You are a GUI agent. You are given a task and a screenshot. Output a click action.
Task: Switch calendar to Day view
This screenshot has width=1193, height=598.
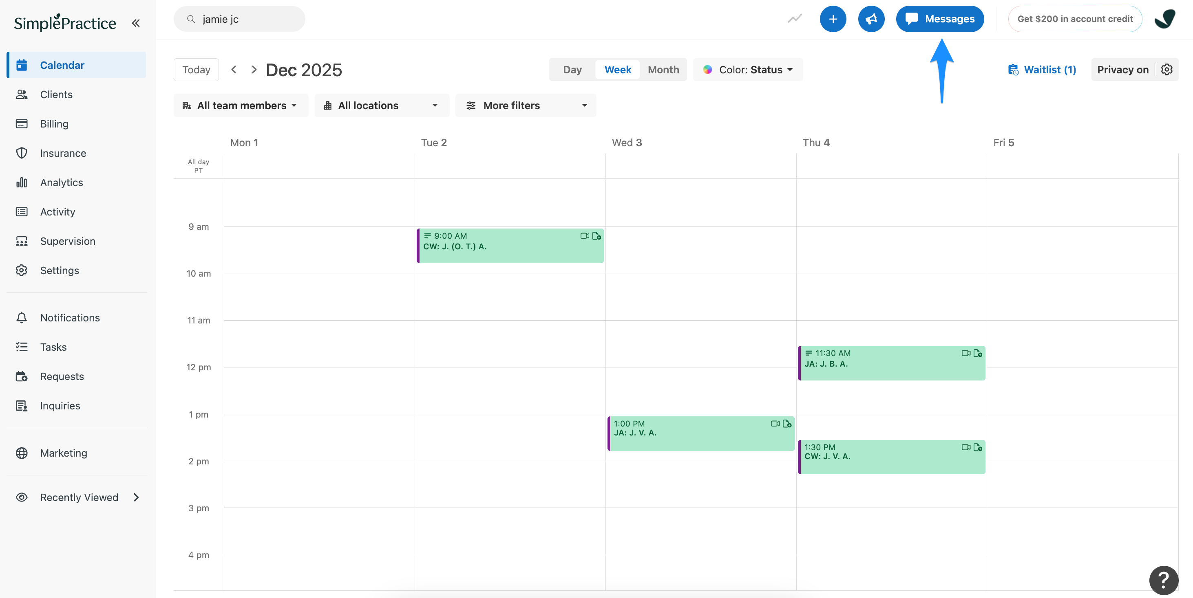[572, 69]
